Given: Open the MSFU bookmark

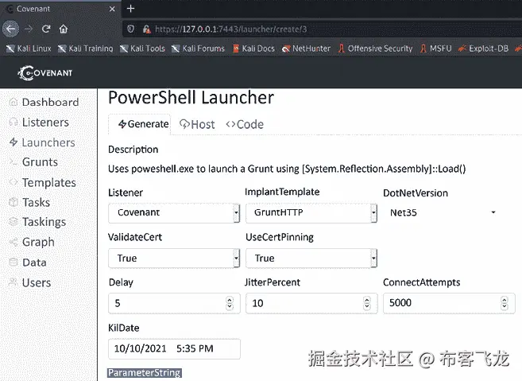Looking at the screenshot, I should tap(435, 49).
